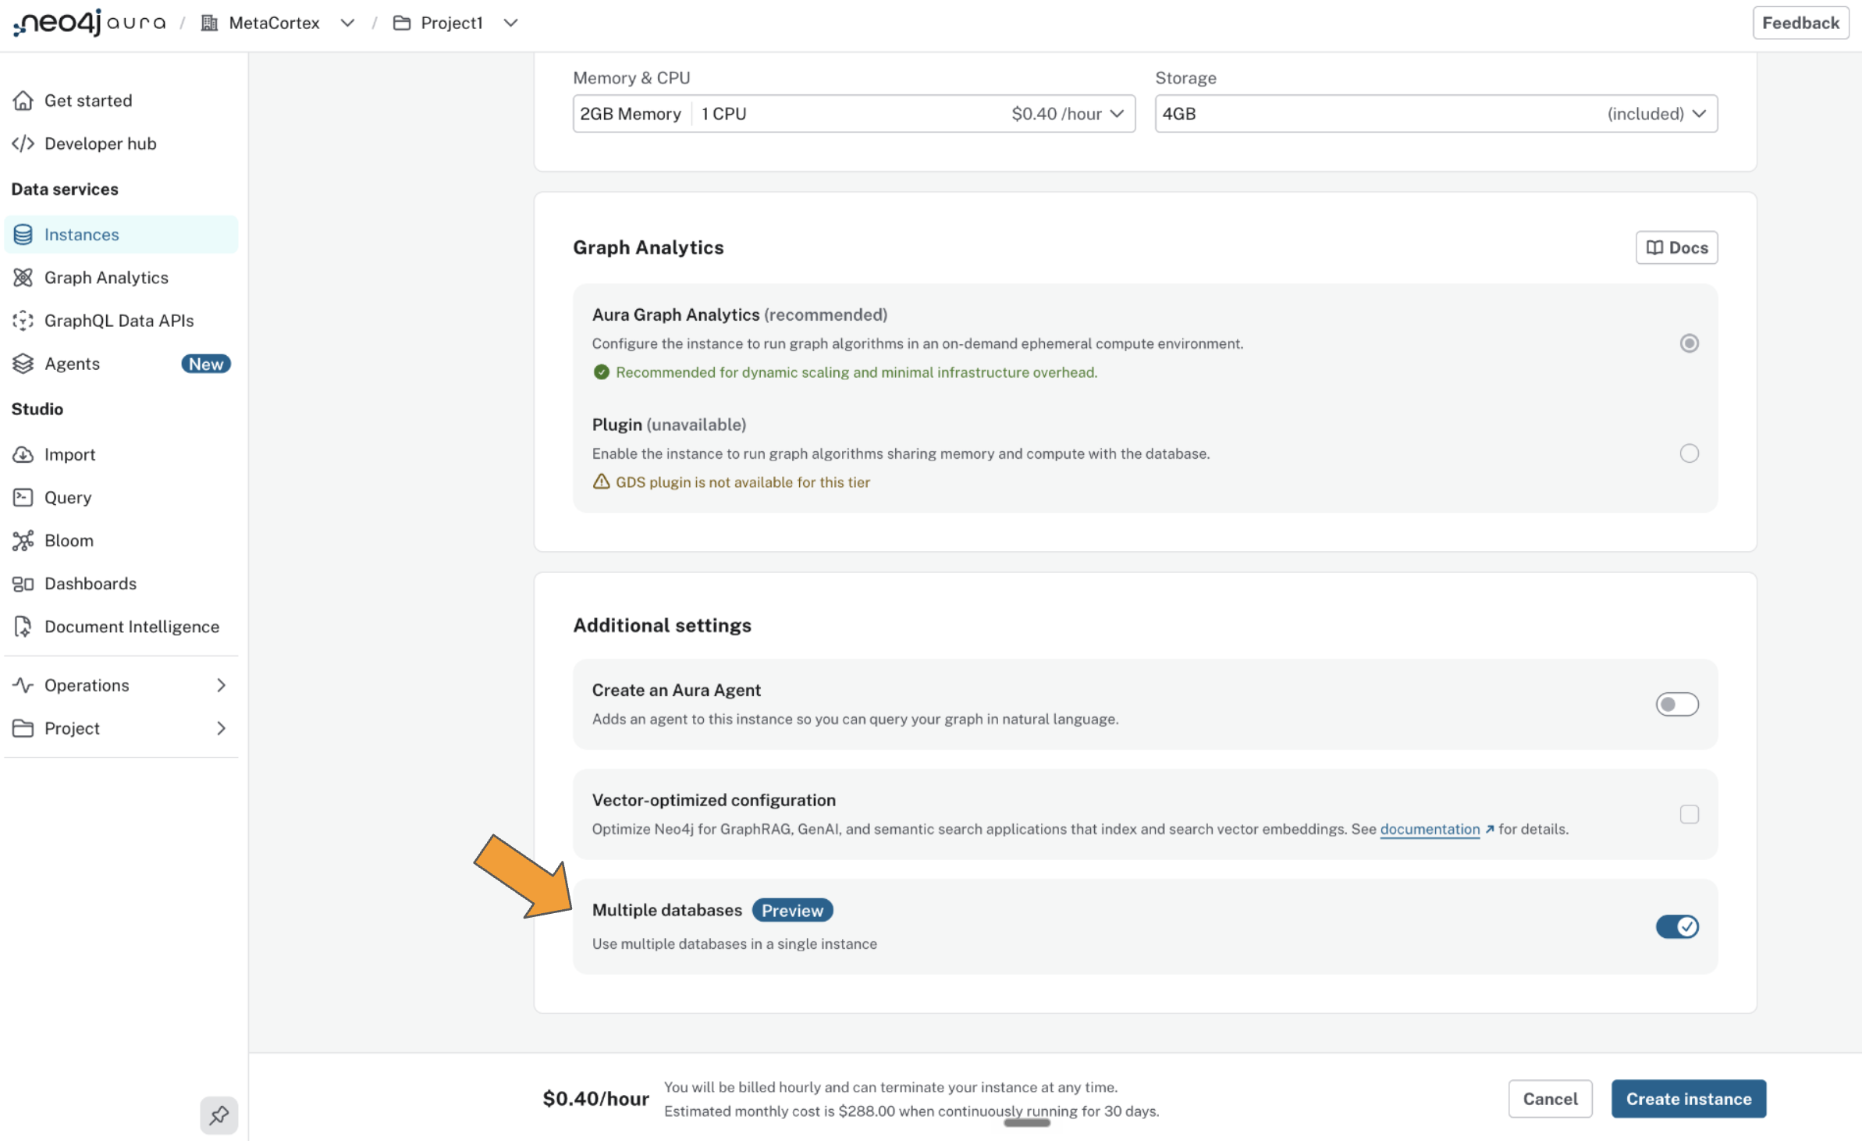Screen dimensions: 1862x1141
Task: Open Graph Analytics Docs button
Action: coord(1676,247)
